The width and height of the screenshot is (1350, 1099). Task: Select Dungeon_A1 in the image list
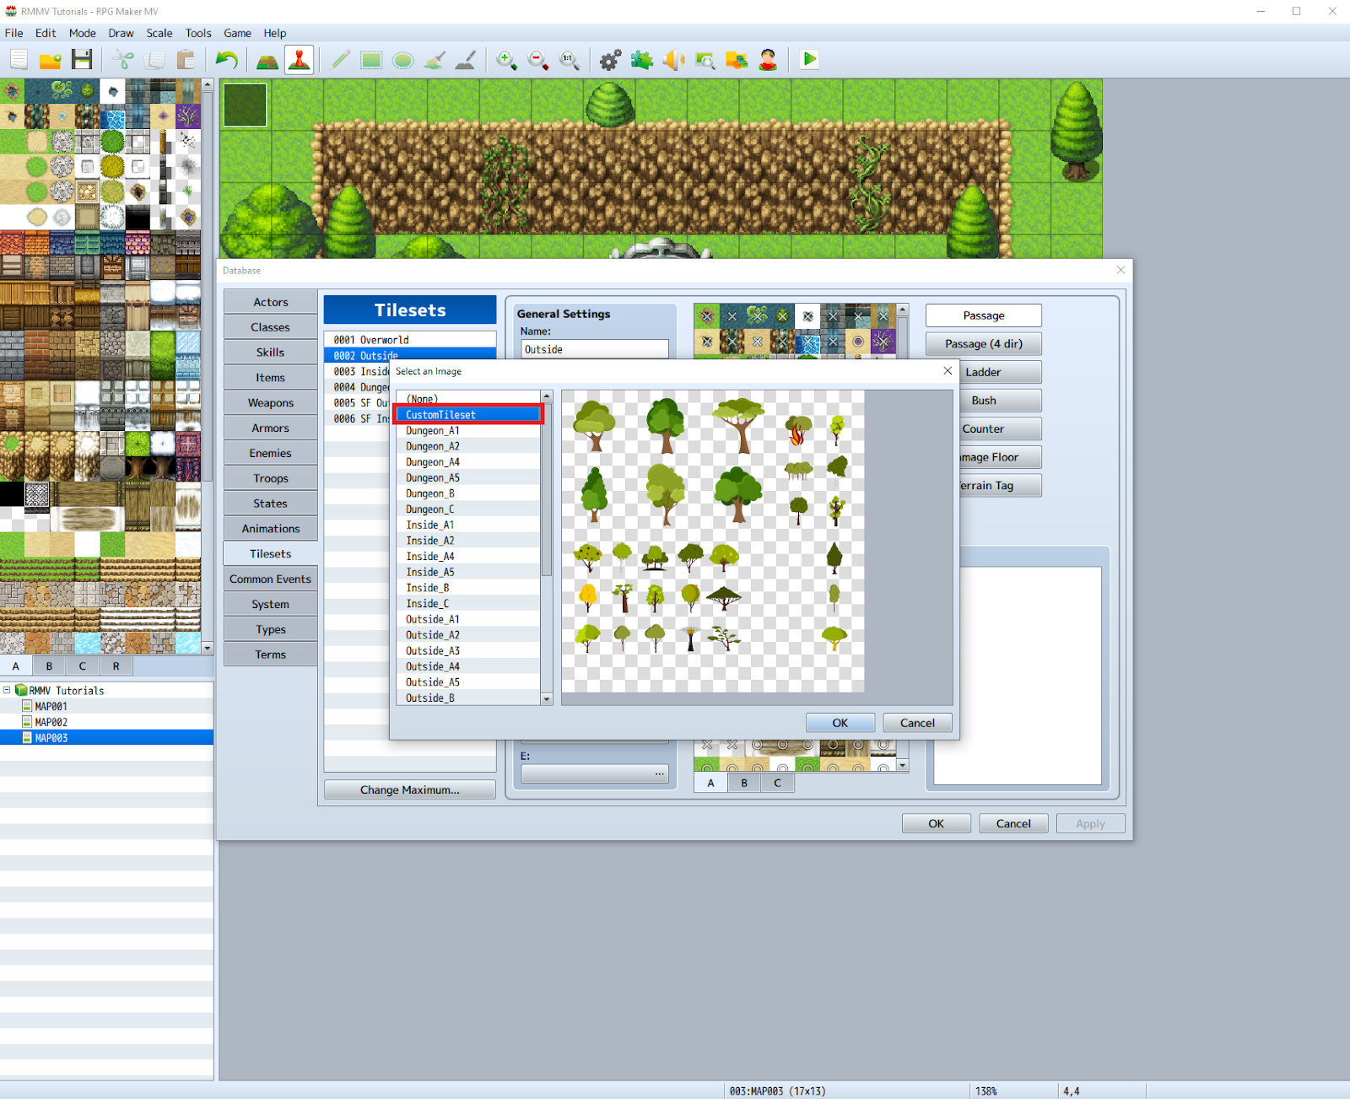468,430
